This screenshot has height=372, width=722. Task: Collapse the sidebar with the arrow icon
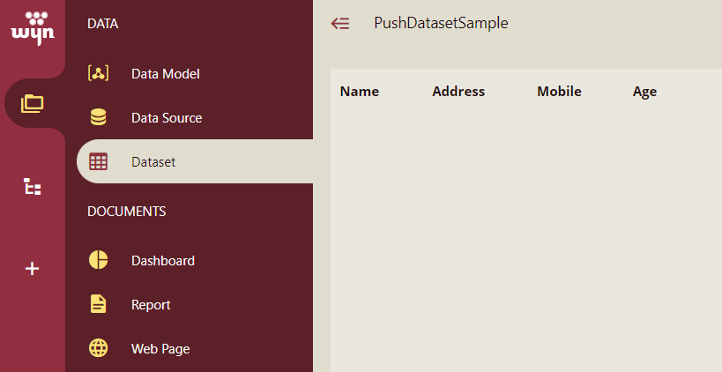[x=340, y=24]
